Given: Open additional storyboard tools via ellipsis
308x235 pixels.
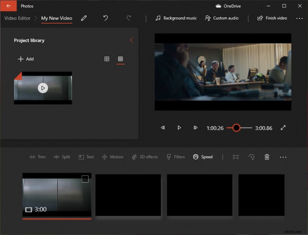Looking at the screenshot, I should (283, 157).
